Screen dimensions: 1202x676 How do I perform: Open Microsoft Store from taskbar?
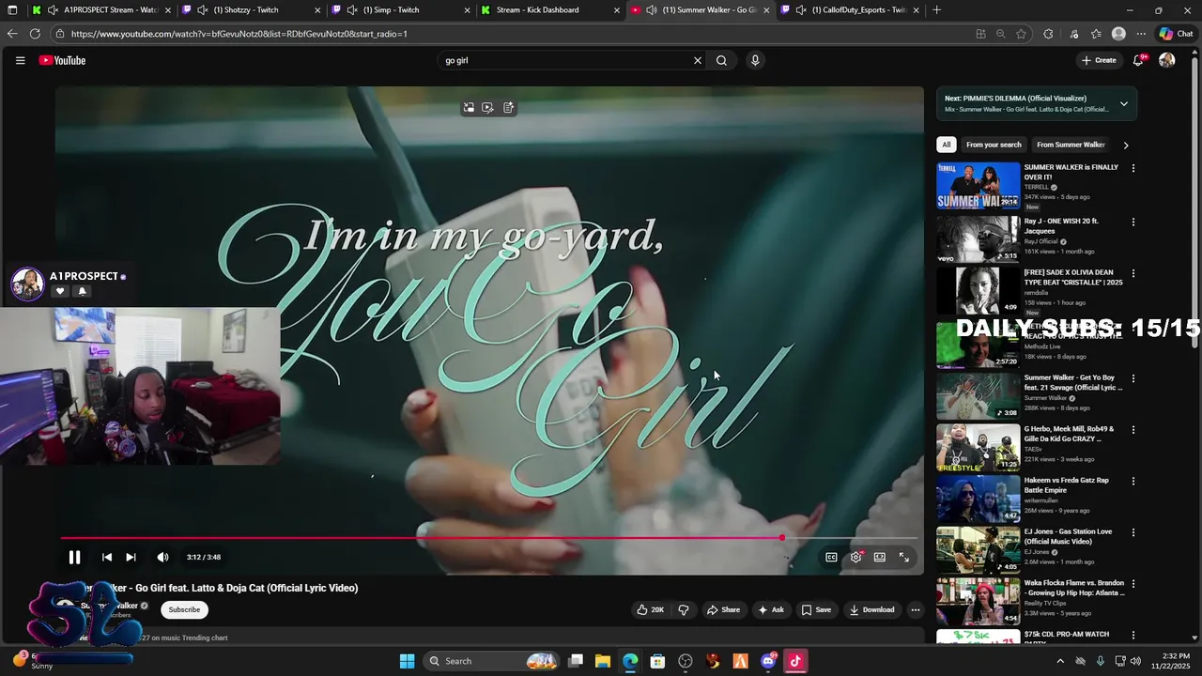pyautogui.click(x=657, y=661)
